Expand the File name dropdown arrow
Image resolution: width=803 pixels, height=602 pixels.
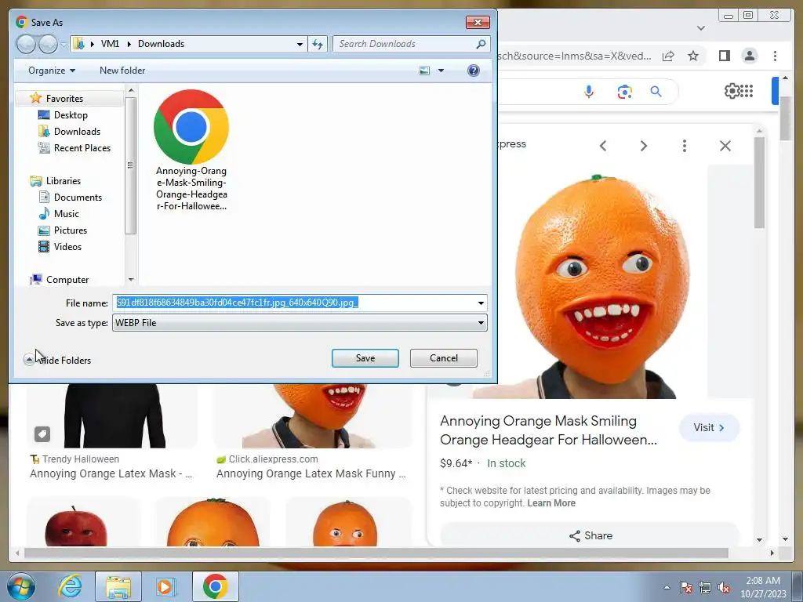coord(481,303)
